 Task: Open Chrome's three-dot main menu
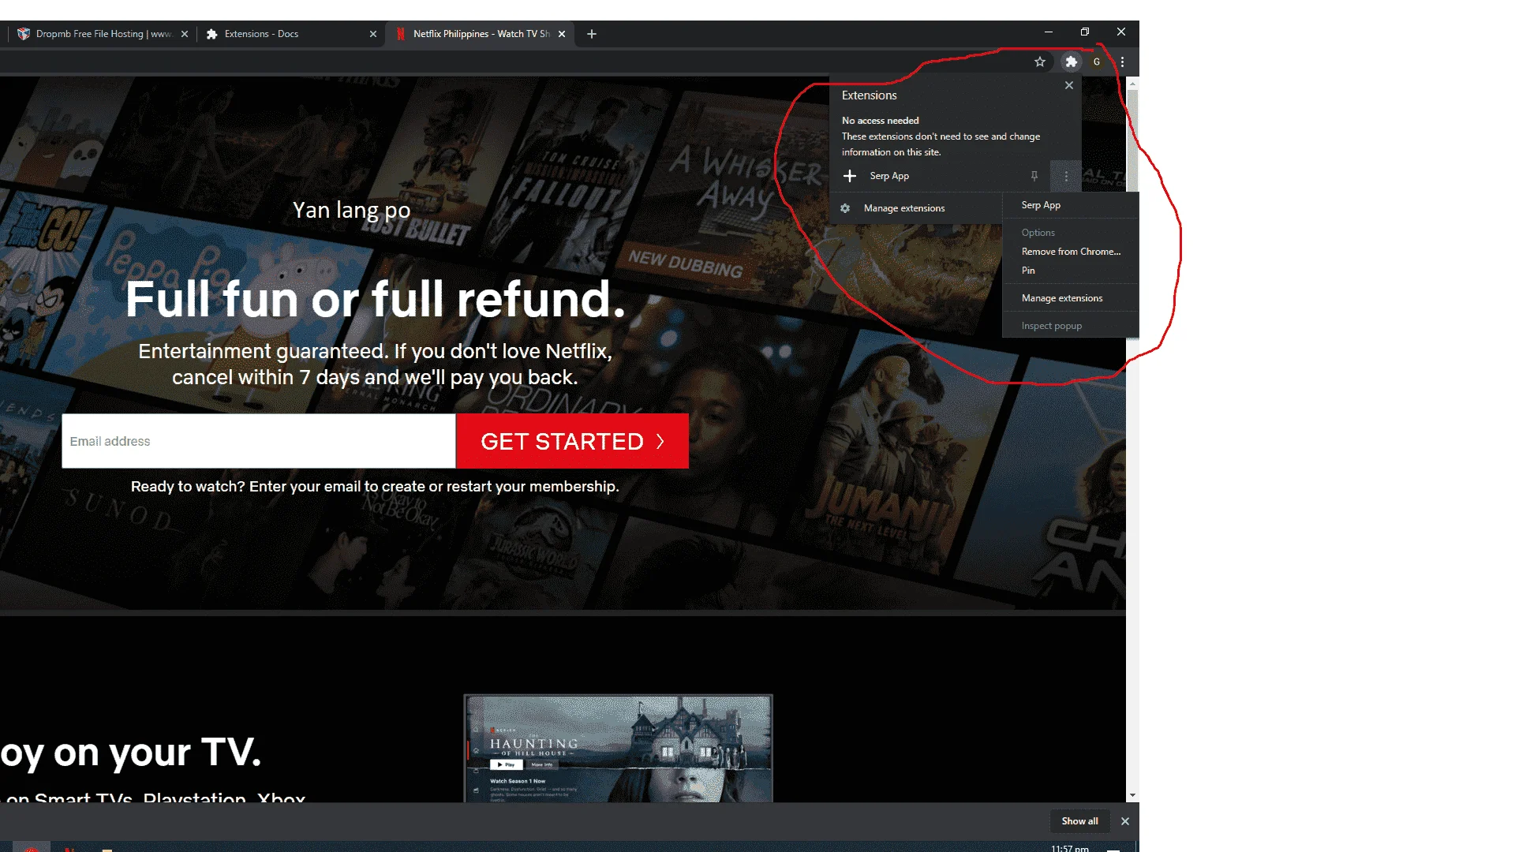click(x=1122, y=62)
